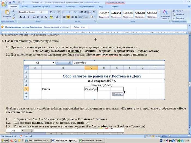Click the language indicator русский

tap(28, 136)
